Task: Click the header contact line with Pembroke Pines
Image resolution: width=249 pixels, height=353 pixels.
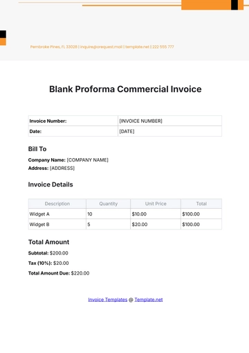Action: (x=102, y=46)
